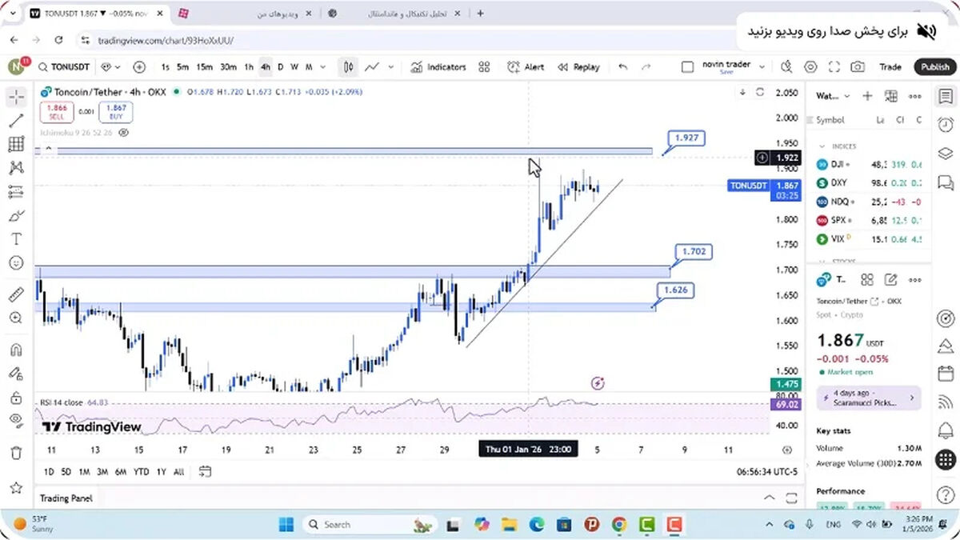Image resolution: width=960 pixels, height=540 pixels.
Task: Expand the Trading Panel chevron up
Action: (x=770, y=498)
